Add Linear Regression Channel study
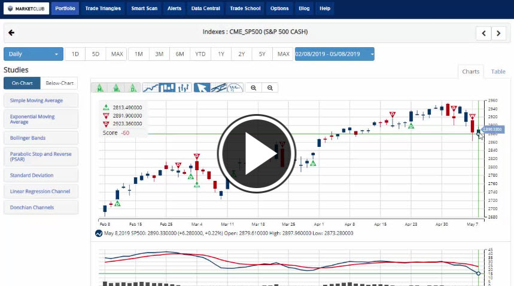Screen dimensions: 514x286 (x=41, y=191)
